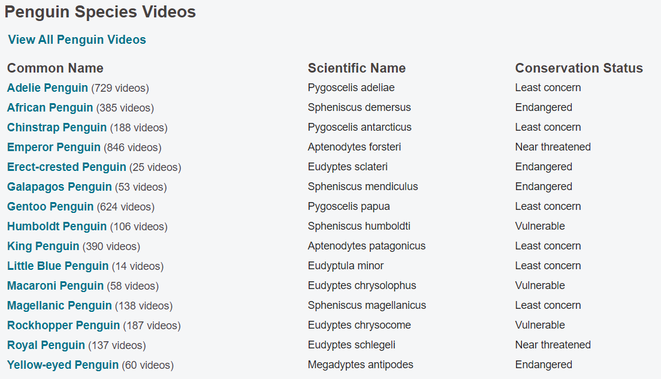The width and height of the screenshot is (661, 379).
Task: Open Adelie Penguin videos link
Action: click(x=47, y=88)
